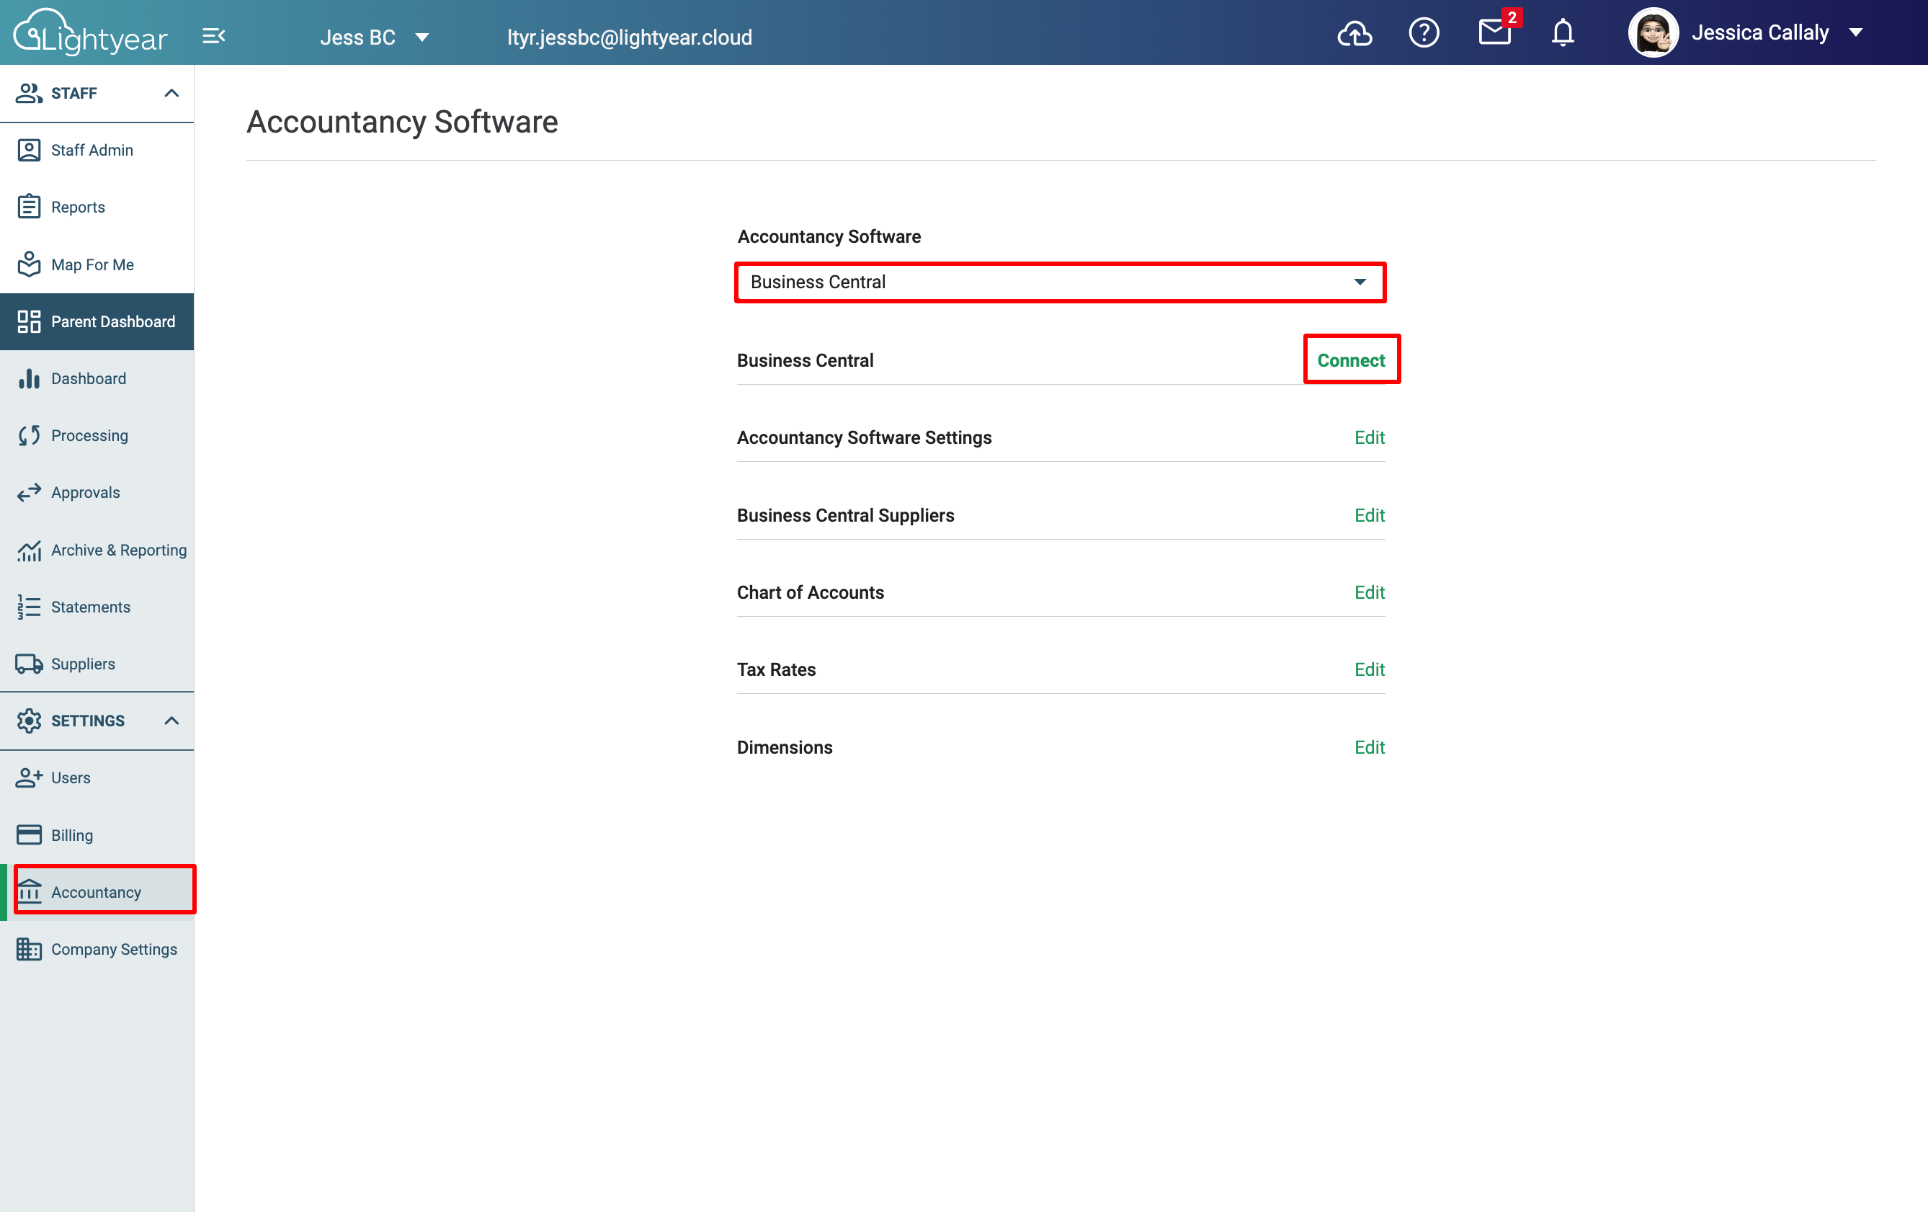Open the Billing settings item
Viewport: 1928px width, 1212px height.
coord(97,835)
